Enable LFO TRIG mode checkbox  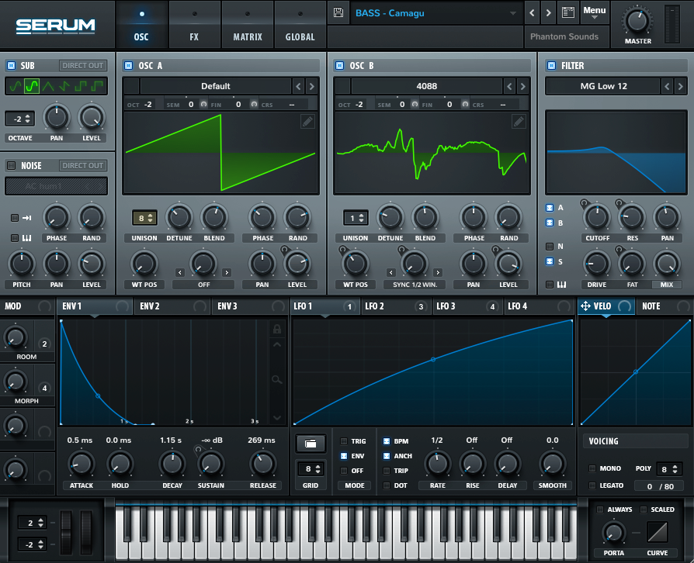pos(345,441)
